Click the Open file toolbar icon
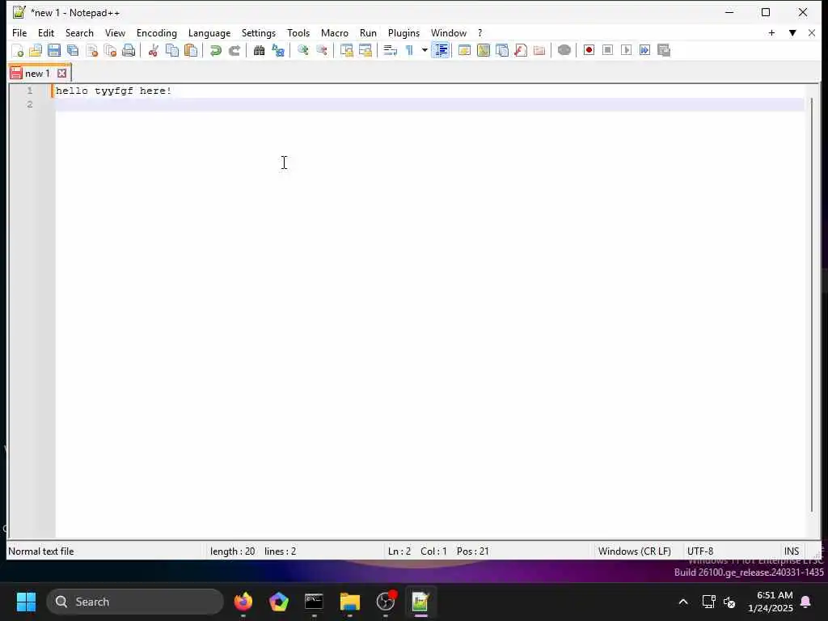The height and width of the screenshot is (621, 828). (x=36, y=50)
